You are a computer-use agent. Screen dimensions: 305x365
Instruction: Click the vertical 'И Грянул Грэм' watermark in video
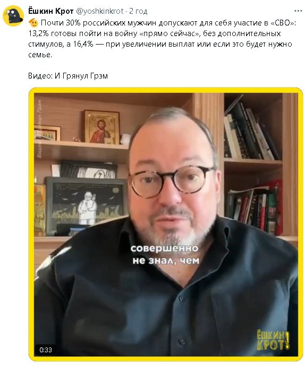[40, 129]
